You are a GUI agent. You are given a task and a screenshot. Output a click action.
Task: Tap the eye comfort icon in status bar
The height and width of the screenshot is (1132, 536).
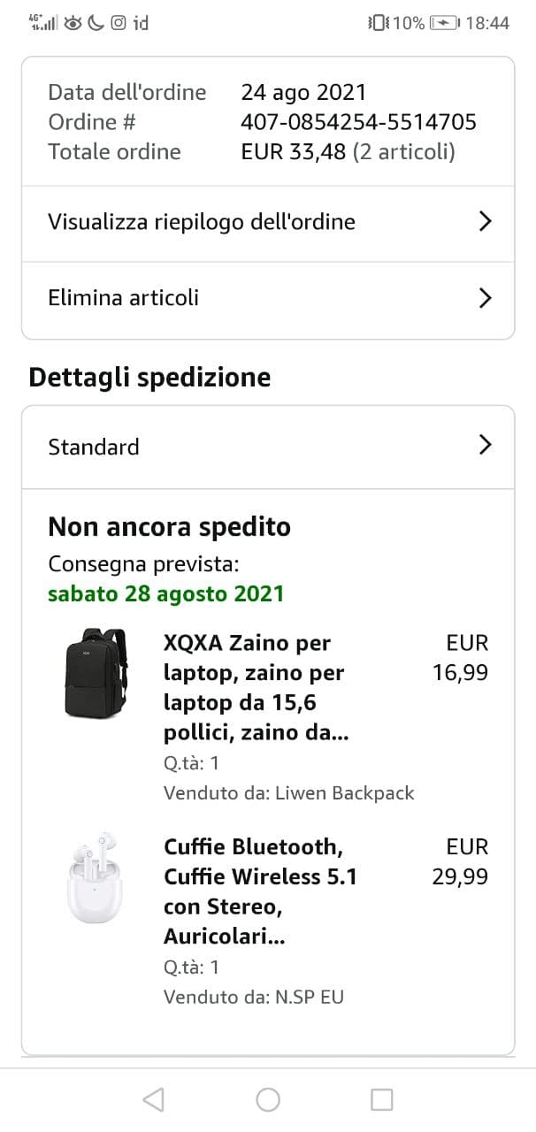point(73,23)
